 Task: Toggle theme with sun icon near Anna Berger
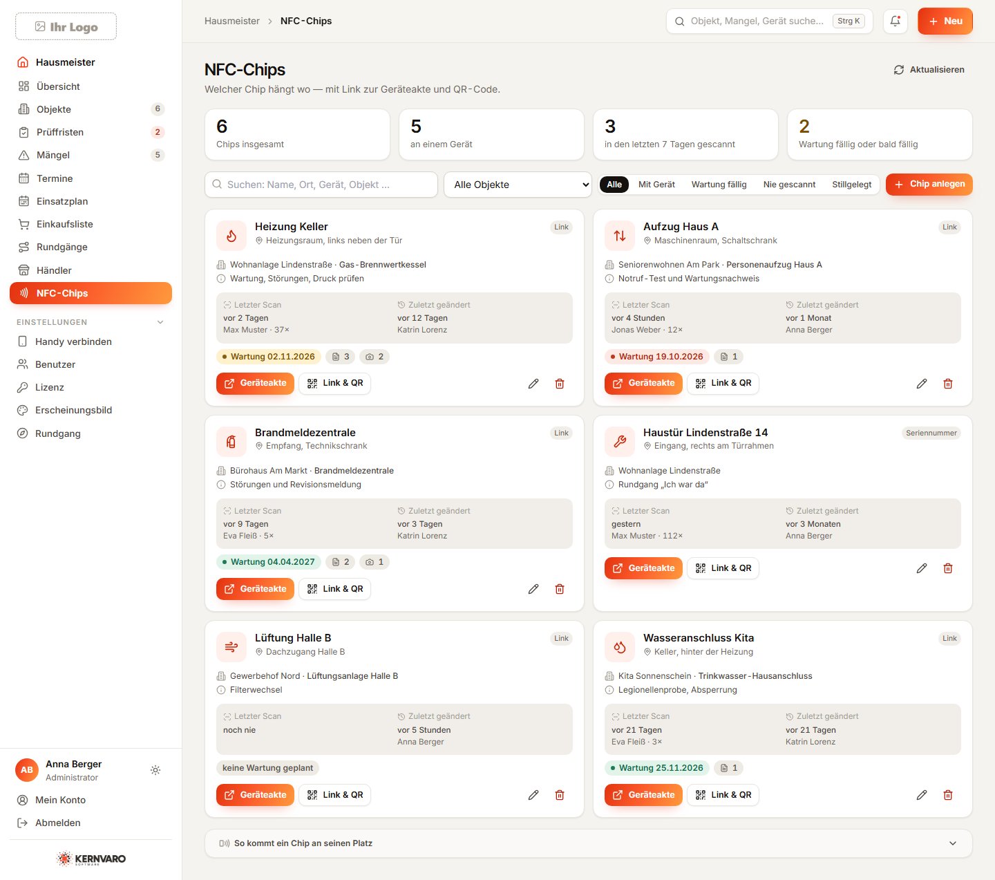(x=155, y=770)
